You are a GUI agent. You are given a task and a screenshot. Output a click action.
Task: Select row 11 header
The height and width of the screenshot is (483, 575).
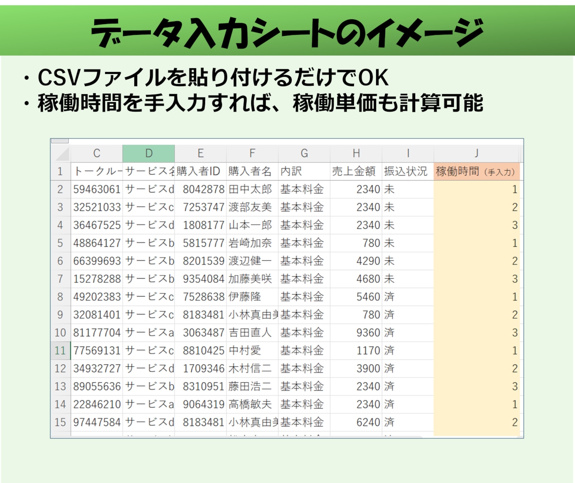[61, 351]
